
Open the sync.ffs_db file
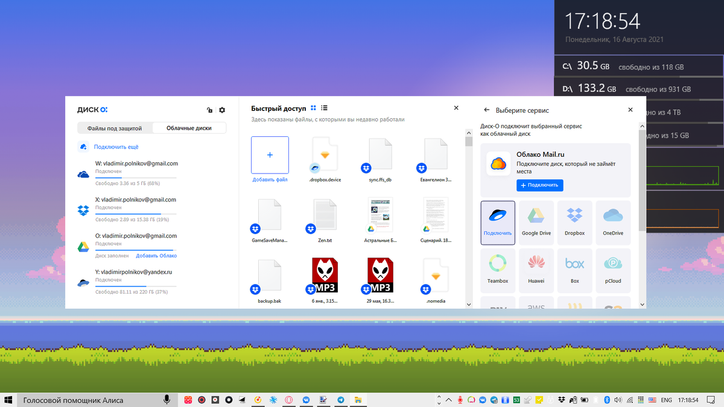coord(381,159)
